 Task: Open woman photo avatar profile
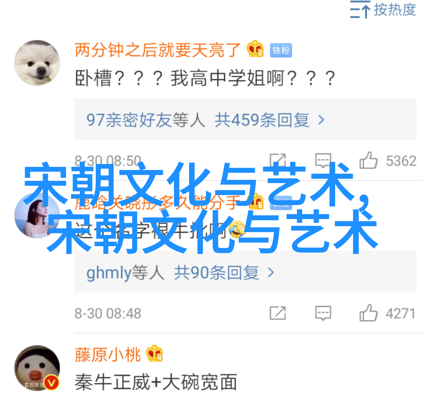click(x=37, y=216)
